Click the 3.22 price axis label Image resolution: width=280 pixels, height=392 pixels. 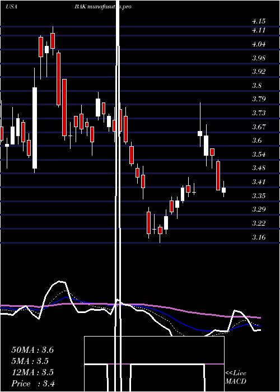coord(259,223)
